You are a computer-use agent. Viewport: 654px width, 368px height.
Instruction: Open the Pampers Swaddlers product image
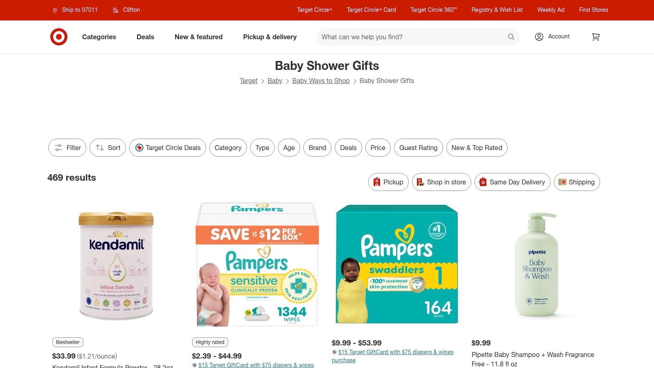(397, 265)
